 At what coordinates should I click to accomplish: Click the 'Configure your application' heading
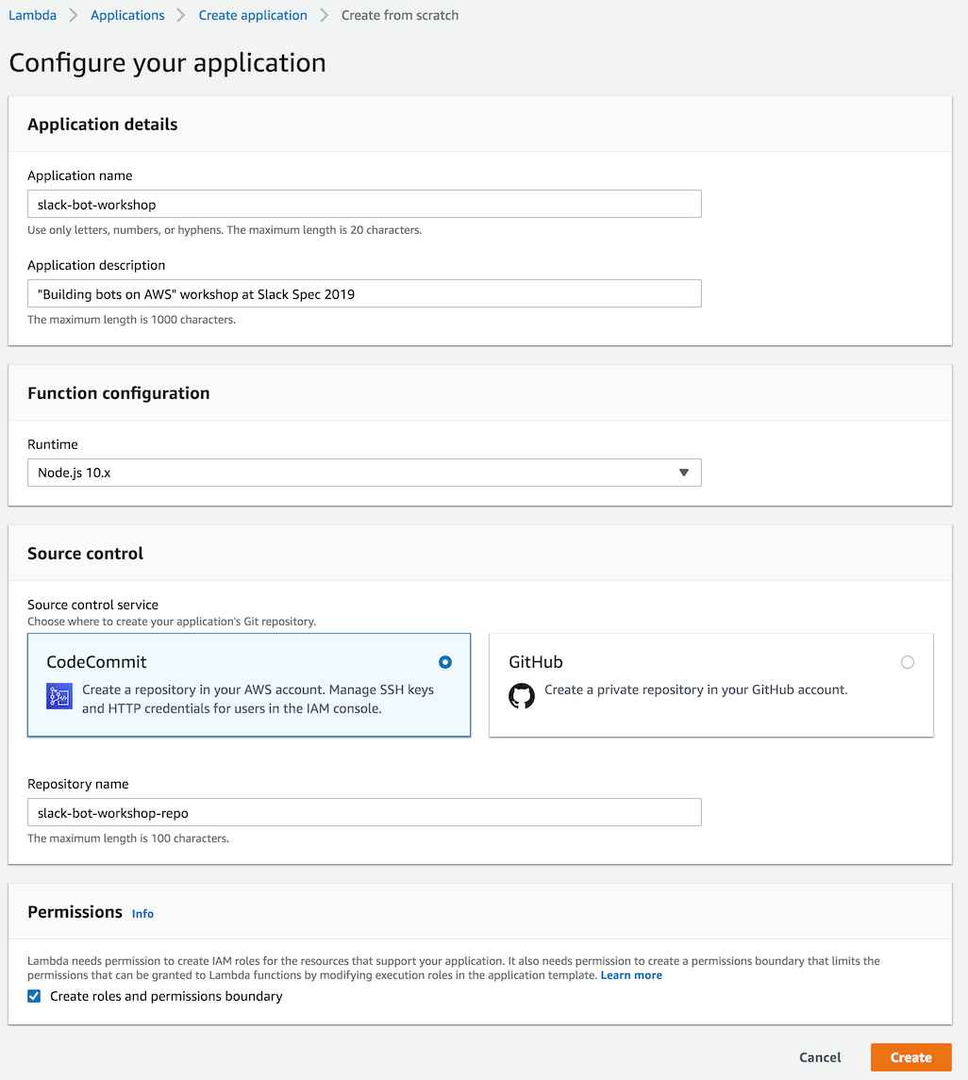167,62
